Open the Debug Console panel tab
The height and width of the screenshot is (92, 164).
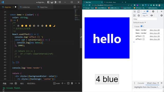[x=31, y=84]
